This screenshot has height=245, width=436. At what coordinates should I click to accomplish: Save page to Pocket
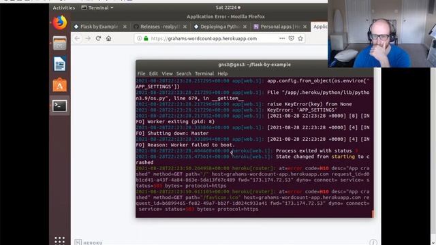coord(291,38)
